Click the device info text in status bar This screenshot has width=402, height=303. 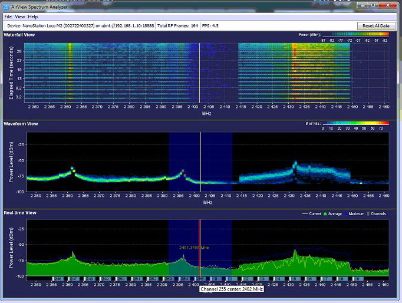(81, 26)
